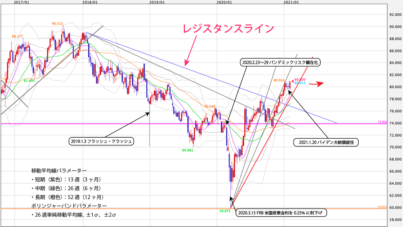Click the 90.312 peak price label
The height and width of the screenshot is (227, 403).
click(58, 24)
